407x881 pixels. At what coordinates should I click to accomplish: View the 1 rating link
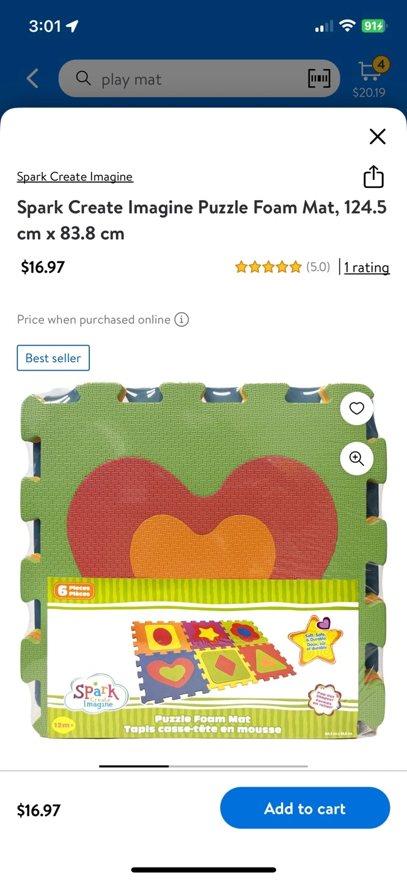pyautogui.click(x=367, y=267)
